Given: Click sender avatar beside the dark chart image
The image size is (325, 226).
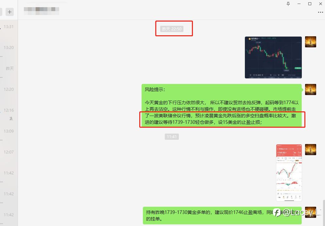Looking at the screenshot, I should tap(311, 42).
